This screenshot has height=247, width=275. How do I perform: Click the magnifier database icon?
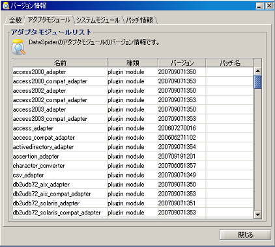pyautogui.click(x=18, y=47)
